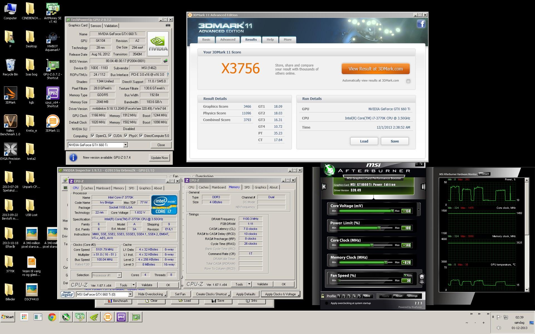Expand the Core Voltage options arrow
The width and height of the screenshot is (535, 334).
coord(418,210)
